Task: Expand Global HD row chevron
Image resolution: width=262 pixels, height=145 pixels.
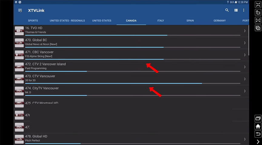Action: 245,139
